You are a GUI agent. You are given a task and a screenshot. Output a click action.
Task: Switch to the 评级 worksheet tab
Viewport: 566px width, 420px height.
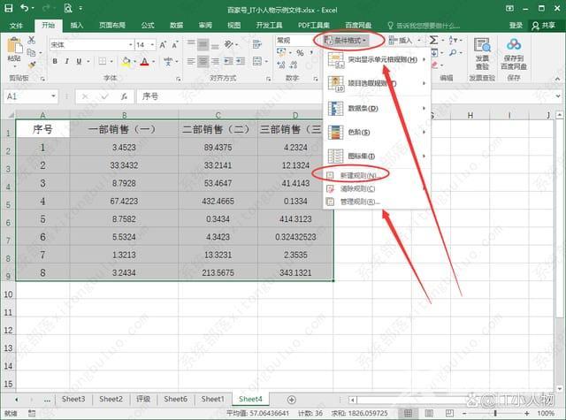pos(143,399)
